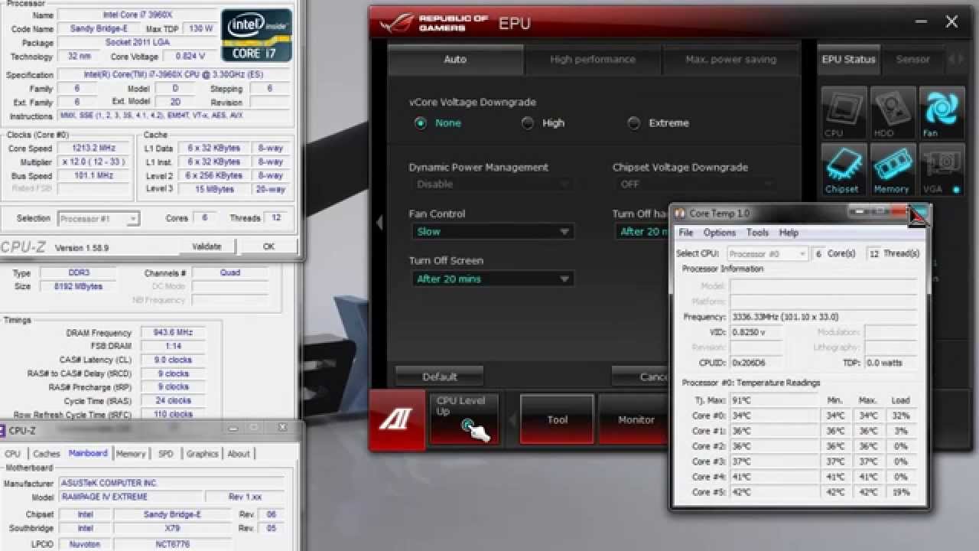Click the EPU status panel scroll arrows

pos(956,59)
